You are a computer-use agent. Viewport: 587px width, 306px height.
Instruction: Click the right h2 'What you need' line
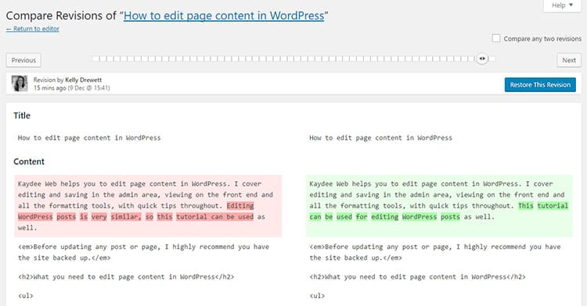tap(417, 277)
